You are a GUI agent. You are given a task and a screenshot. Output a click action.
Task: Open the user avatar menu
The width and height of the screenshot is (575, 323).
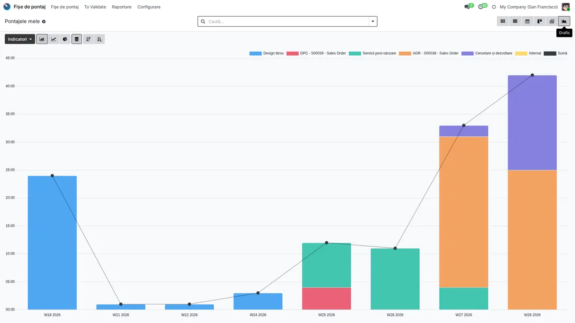(x=566, y=7)
